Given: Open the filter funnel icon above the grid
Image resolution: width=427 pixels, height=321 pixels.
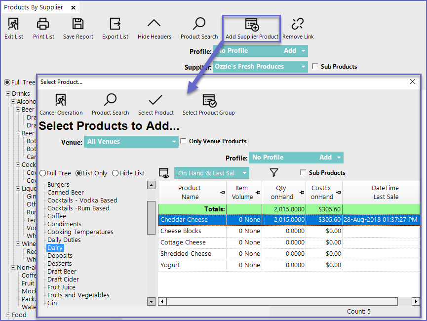Looking at the screenshot, I should pyautogui.click(x=274, y=173).
